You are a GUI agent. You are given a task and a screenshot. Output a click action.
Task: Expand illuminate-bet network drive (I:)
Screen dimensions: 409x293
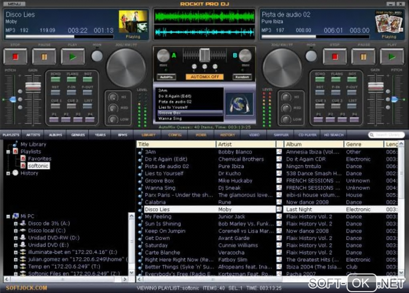[16, 253]
